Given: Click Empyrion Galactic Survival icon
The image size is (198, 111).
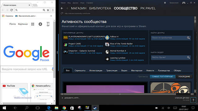Looking at the screenshot, I should 65,52.
